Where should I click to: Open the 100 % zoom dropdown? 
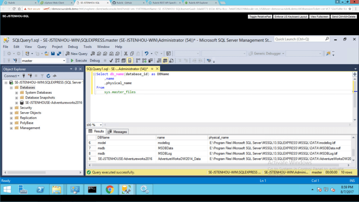[101, 125]
